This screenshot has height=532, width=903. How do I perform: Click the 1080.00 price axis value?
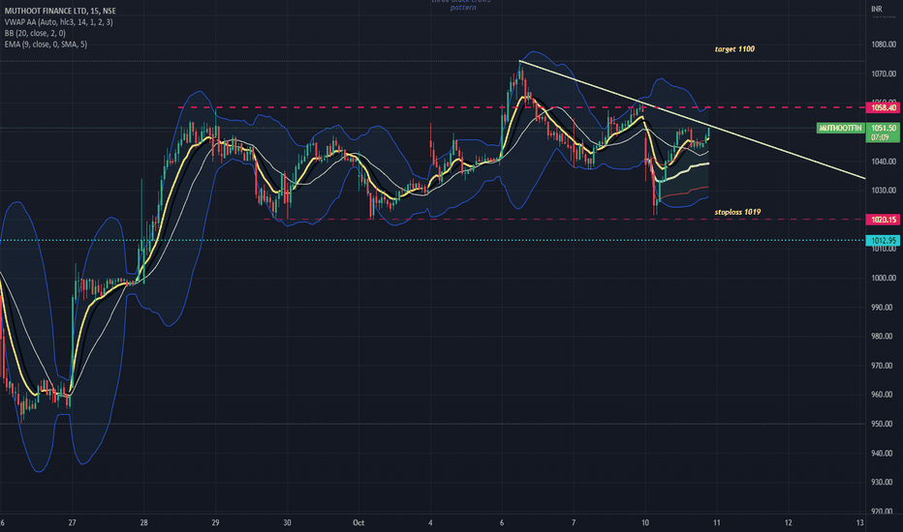tap(884, 44)
